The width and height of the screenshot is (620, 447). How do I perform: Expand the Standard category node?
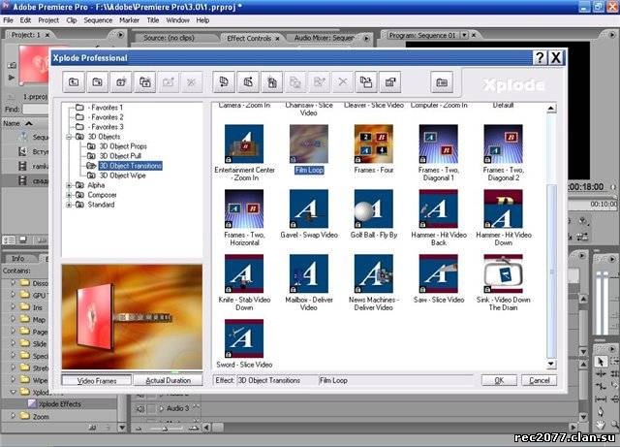click(69, 205)
